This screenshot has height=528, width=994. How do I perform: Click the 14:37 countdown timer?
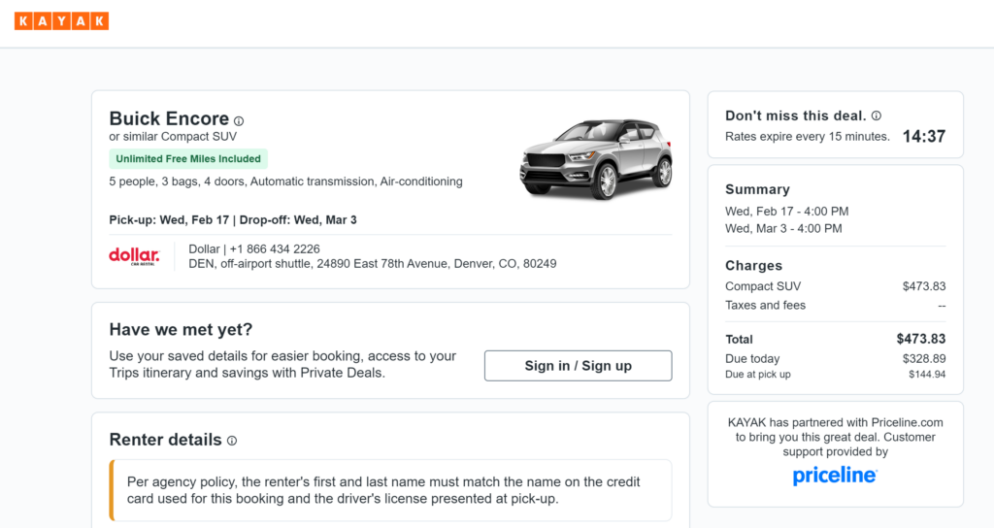924,136
